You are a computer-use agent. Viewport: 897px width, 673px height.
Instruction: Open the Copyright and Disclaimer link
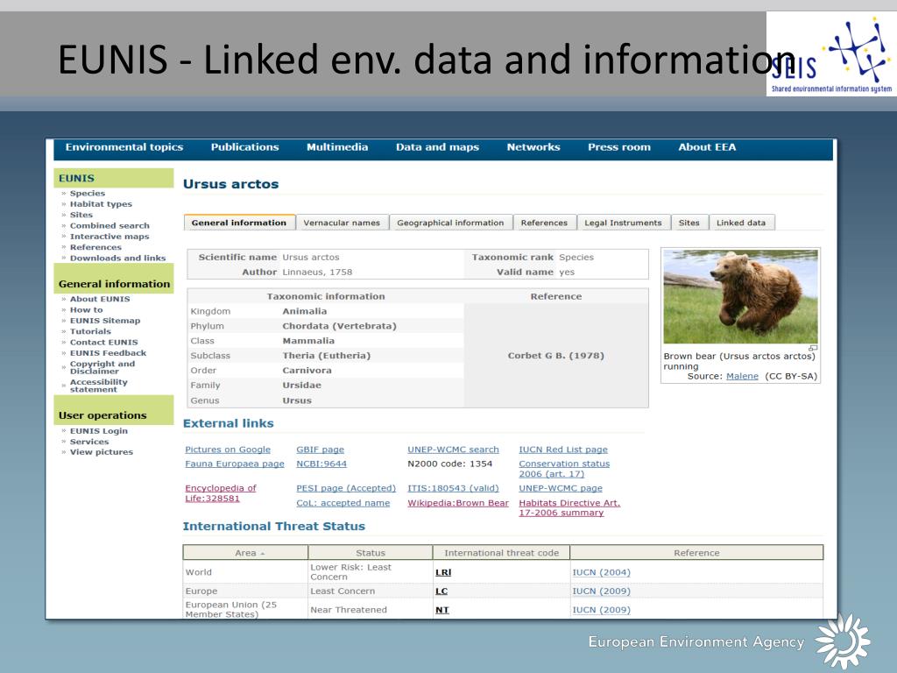pos(102,367)
